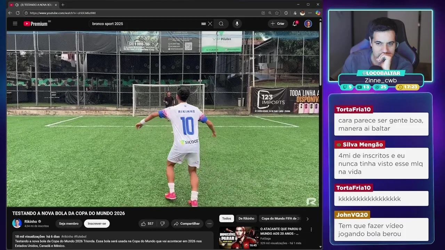Image resolution: width=445 pixels, height=250 pixels.
Task: Open O ATACANTE QUE PAROU video title
Action: 281,231
